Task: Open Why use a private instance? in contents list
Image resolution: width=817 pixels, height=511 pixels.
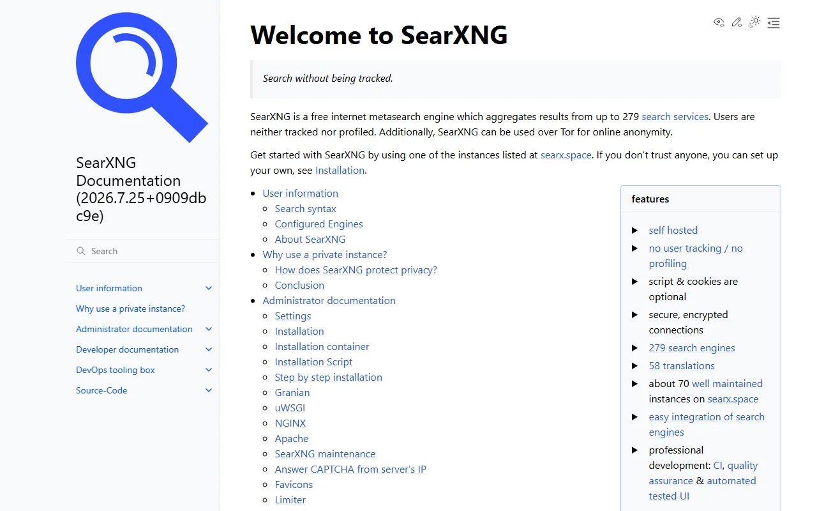Action: coord(324,254)
